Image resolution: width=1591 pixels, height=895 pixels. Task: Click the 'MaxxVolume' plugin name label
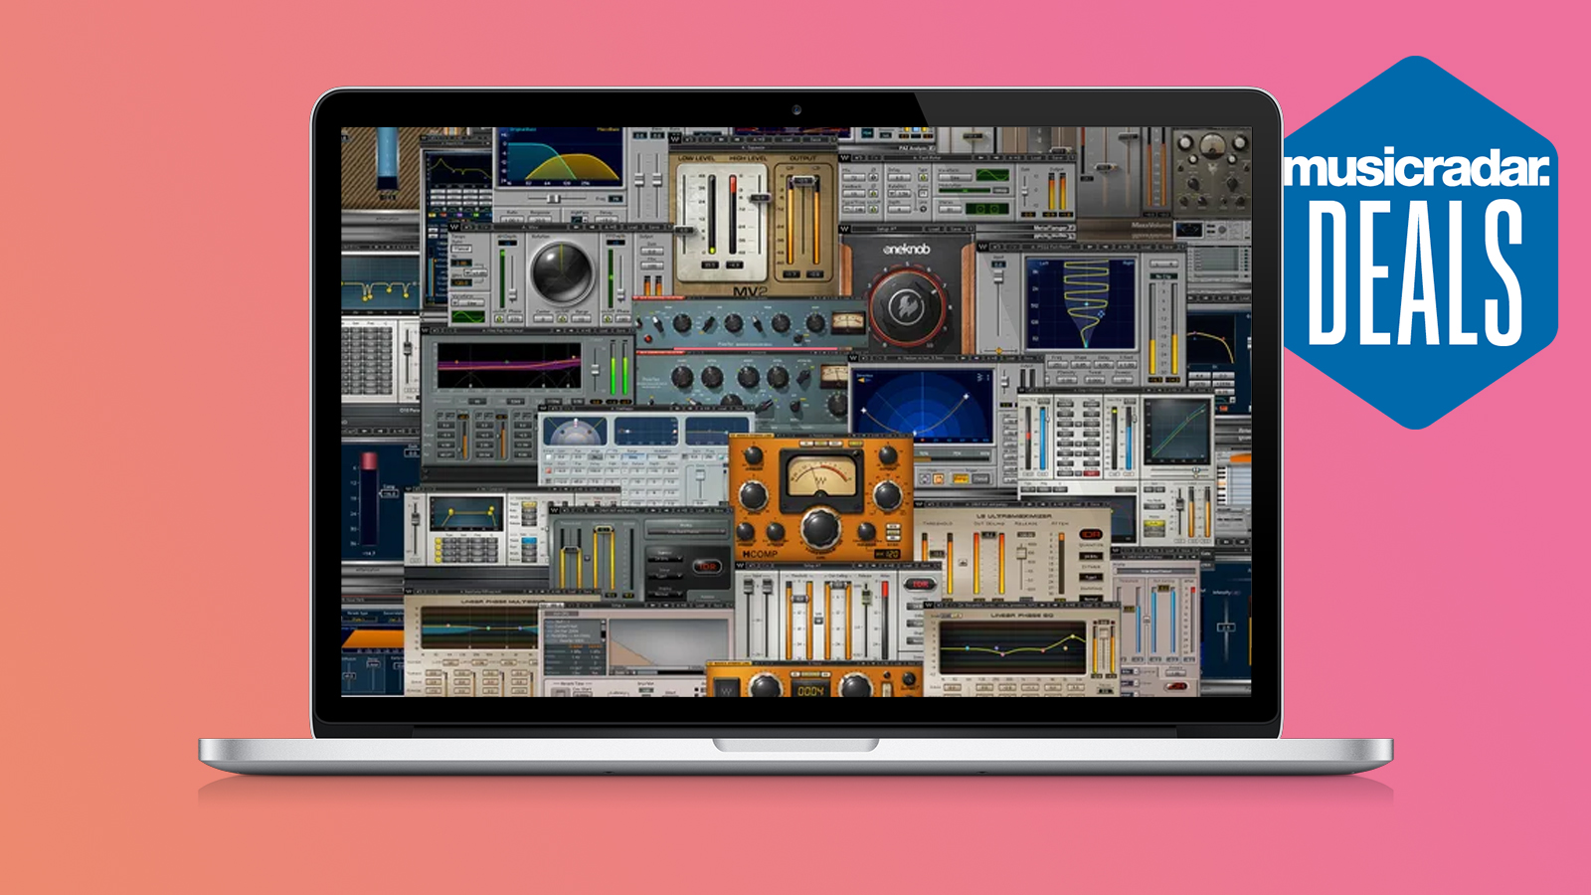pyautogui.click(x=1151, y=226)
